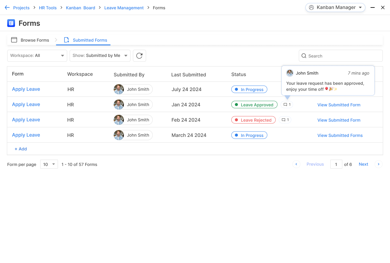This screenshot has width=390, height=263.
Task: Open the HR Tools breadcrumb link
Action: pos(48,7)
